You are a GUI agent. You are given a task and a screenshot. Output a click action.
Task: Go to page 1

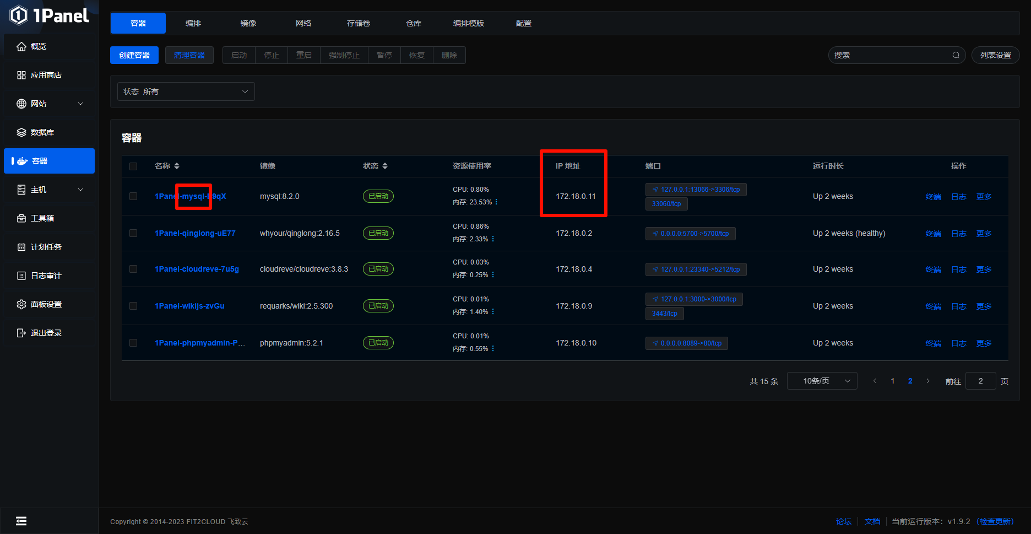(893, 381)
